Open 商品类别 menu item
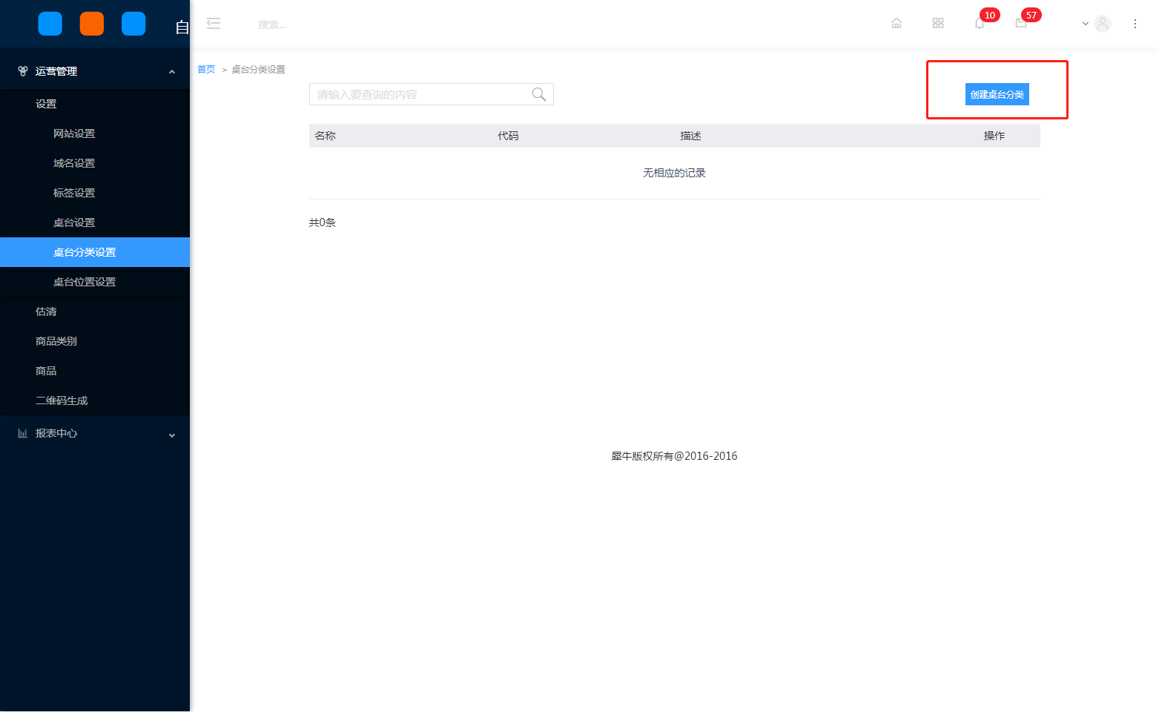This screenshot has width=1159, height=712. point(95,341)
